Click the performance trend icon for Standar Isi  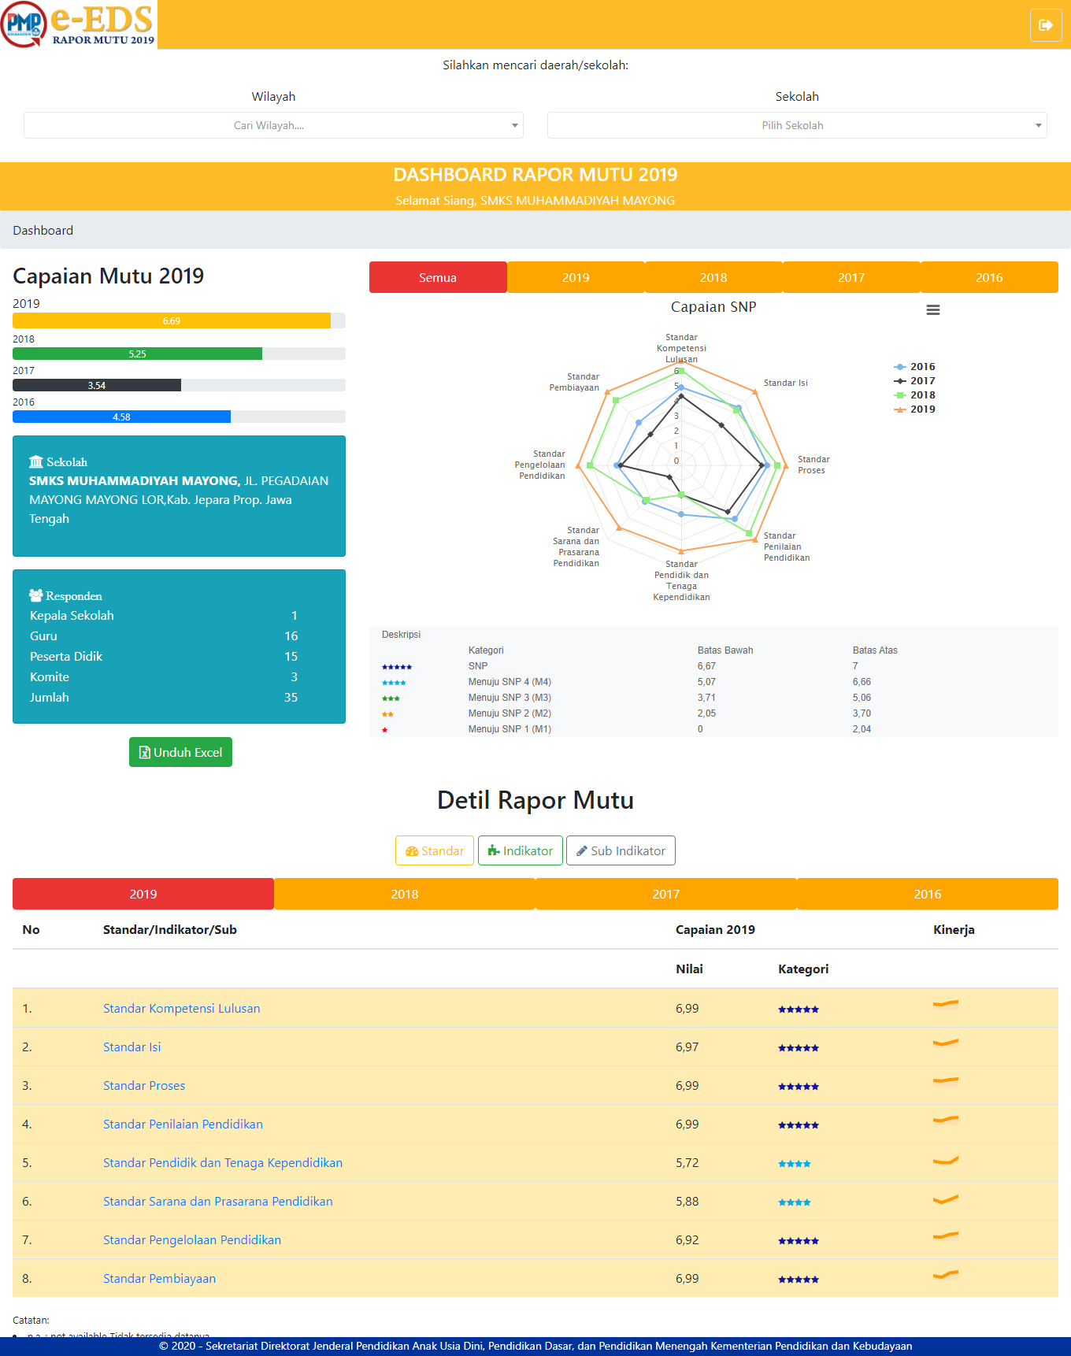(x=946, y=1043)
